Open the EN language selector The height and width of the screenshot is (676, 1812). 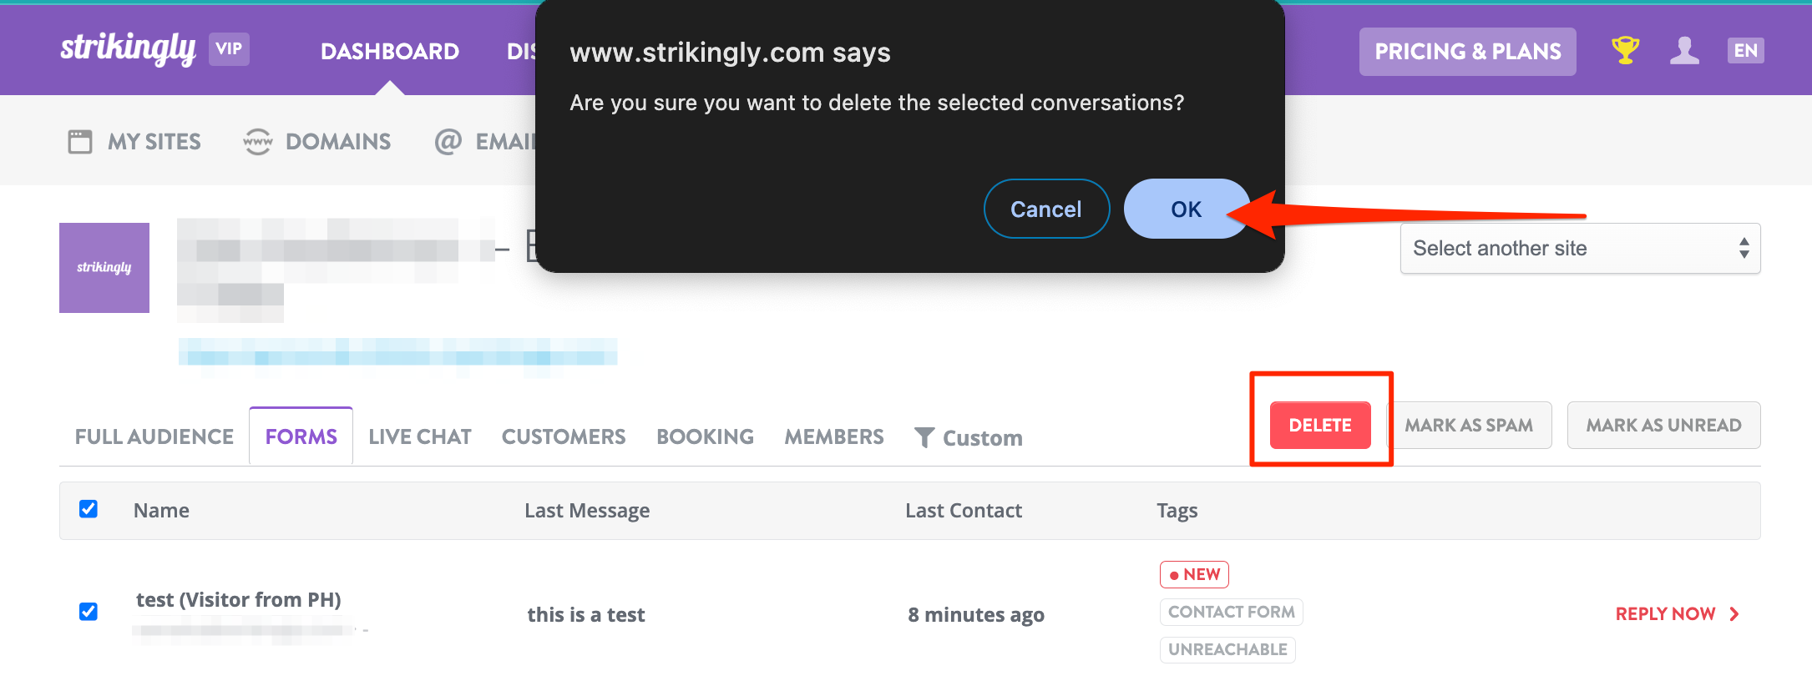[1745, 51]
